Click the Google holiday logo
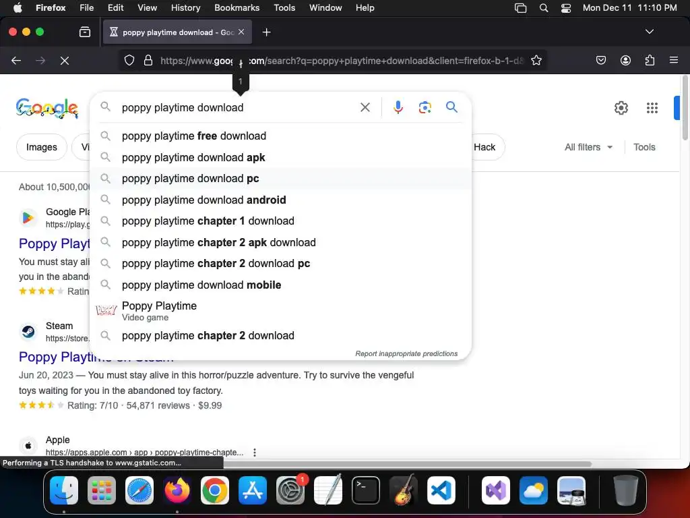 coord(47,108)
